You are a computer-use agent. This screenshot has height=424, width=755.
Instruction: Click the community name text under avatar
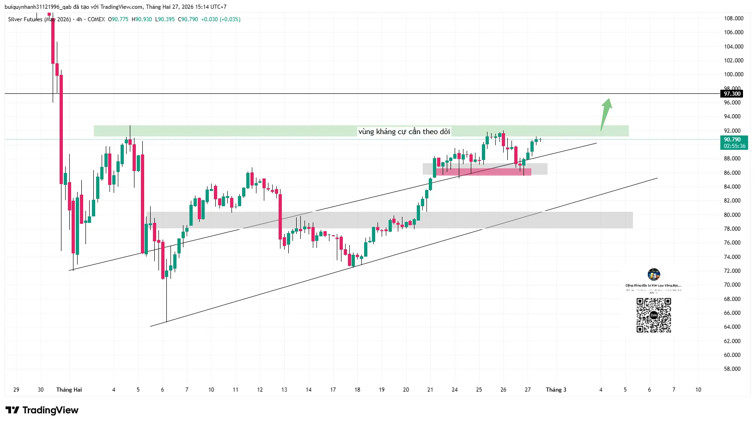coord(653,286)
